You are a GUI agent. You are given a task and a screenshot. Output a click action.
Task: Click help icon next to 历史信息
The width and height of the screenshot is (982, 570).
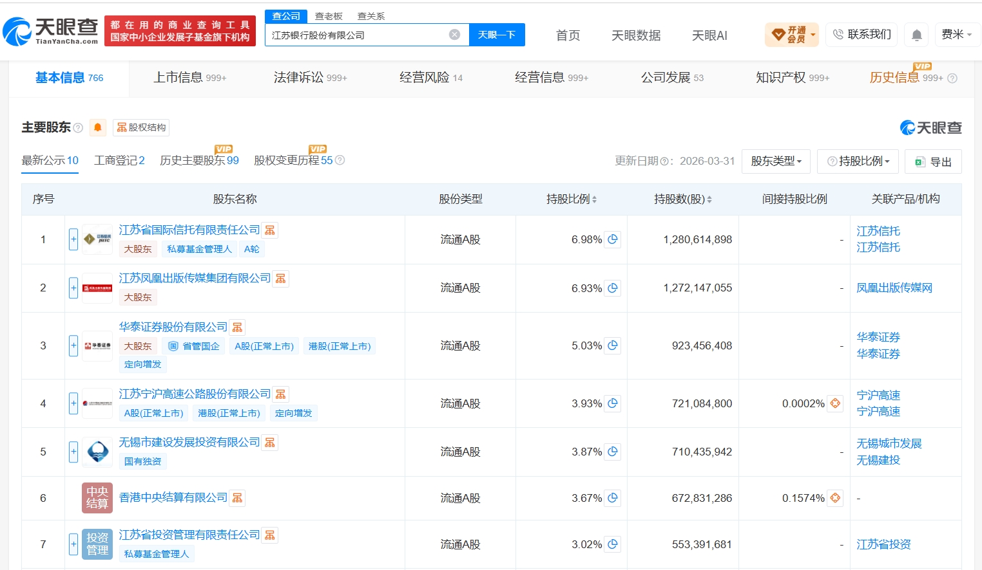click(x=952, y=78)
